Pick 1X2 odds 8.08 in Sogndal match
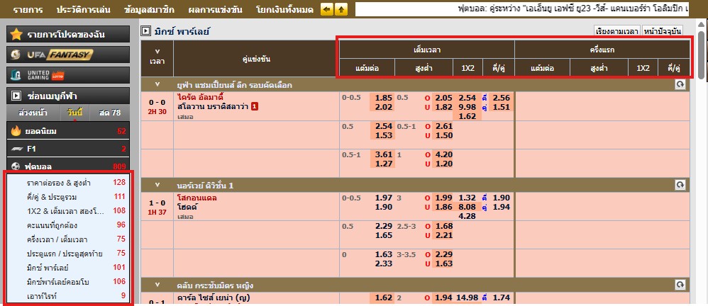The image size is (708, 306). pos(468,207)
